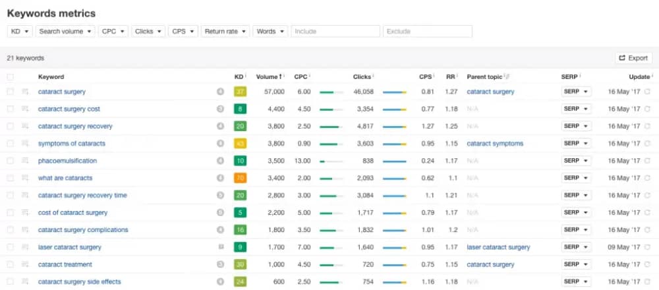Screen dimensions: 659x290
Task: Expand the Return rate filter dropdown
Action: pos(225,31)
